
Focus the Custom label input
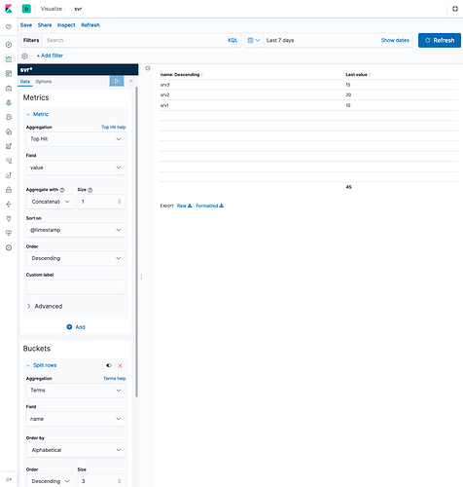coord(76,287)
